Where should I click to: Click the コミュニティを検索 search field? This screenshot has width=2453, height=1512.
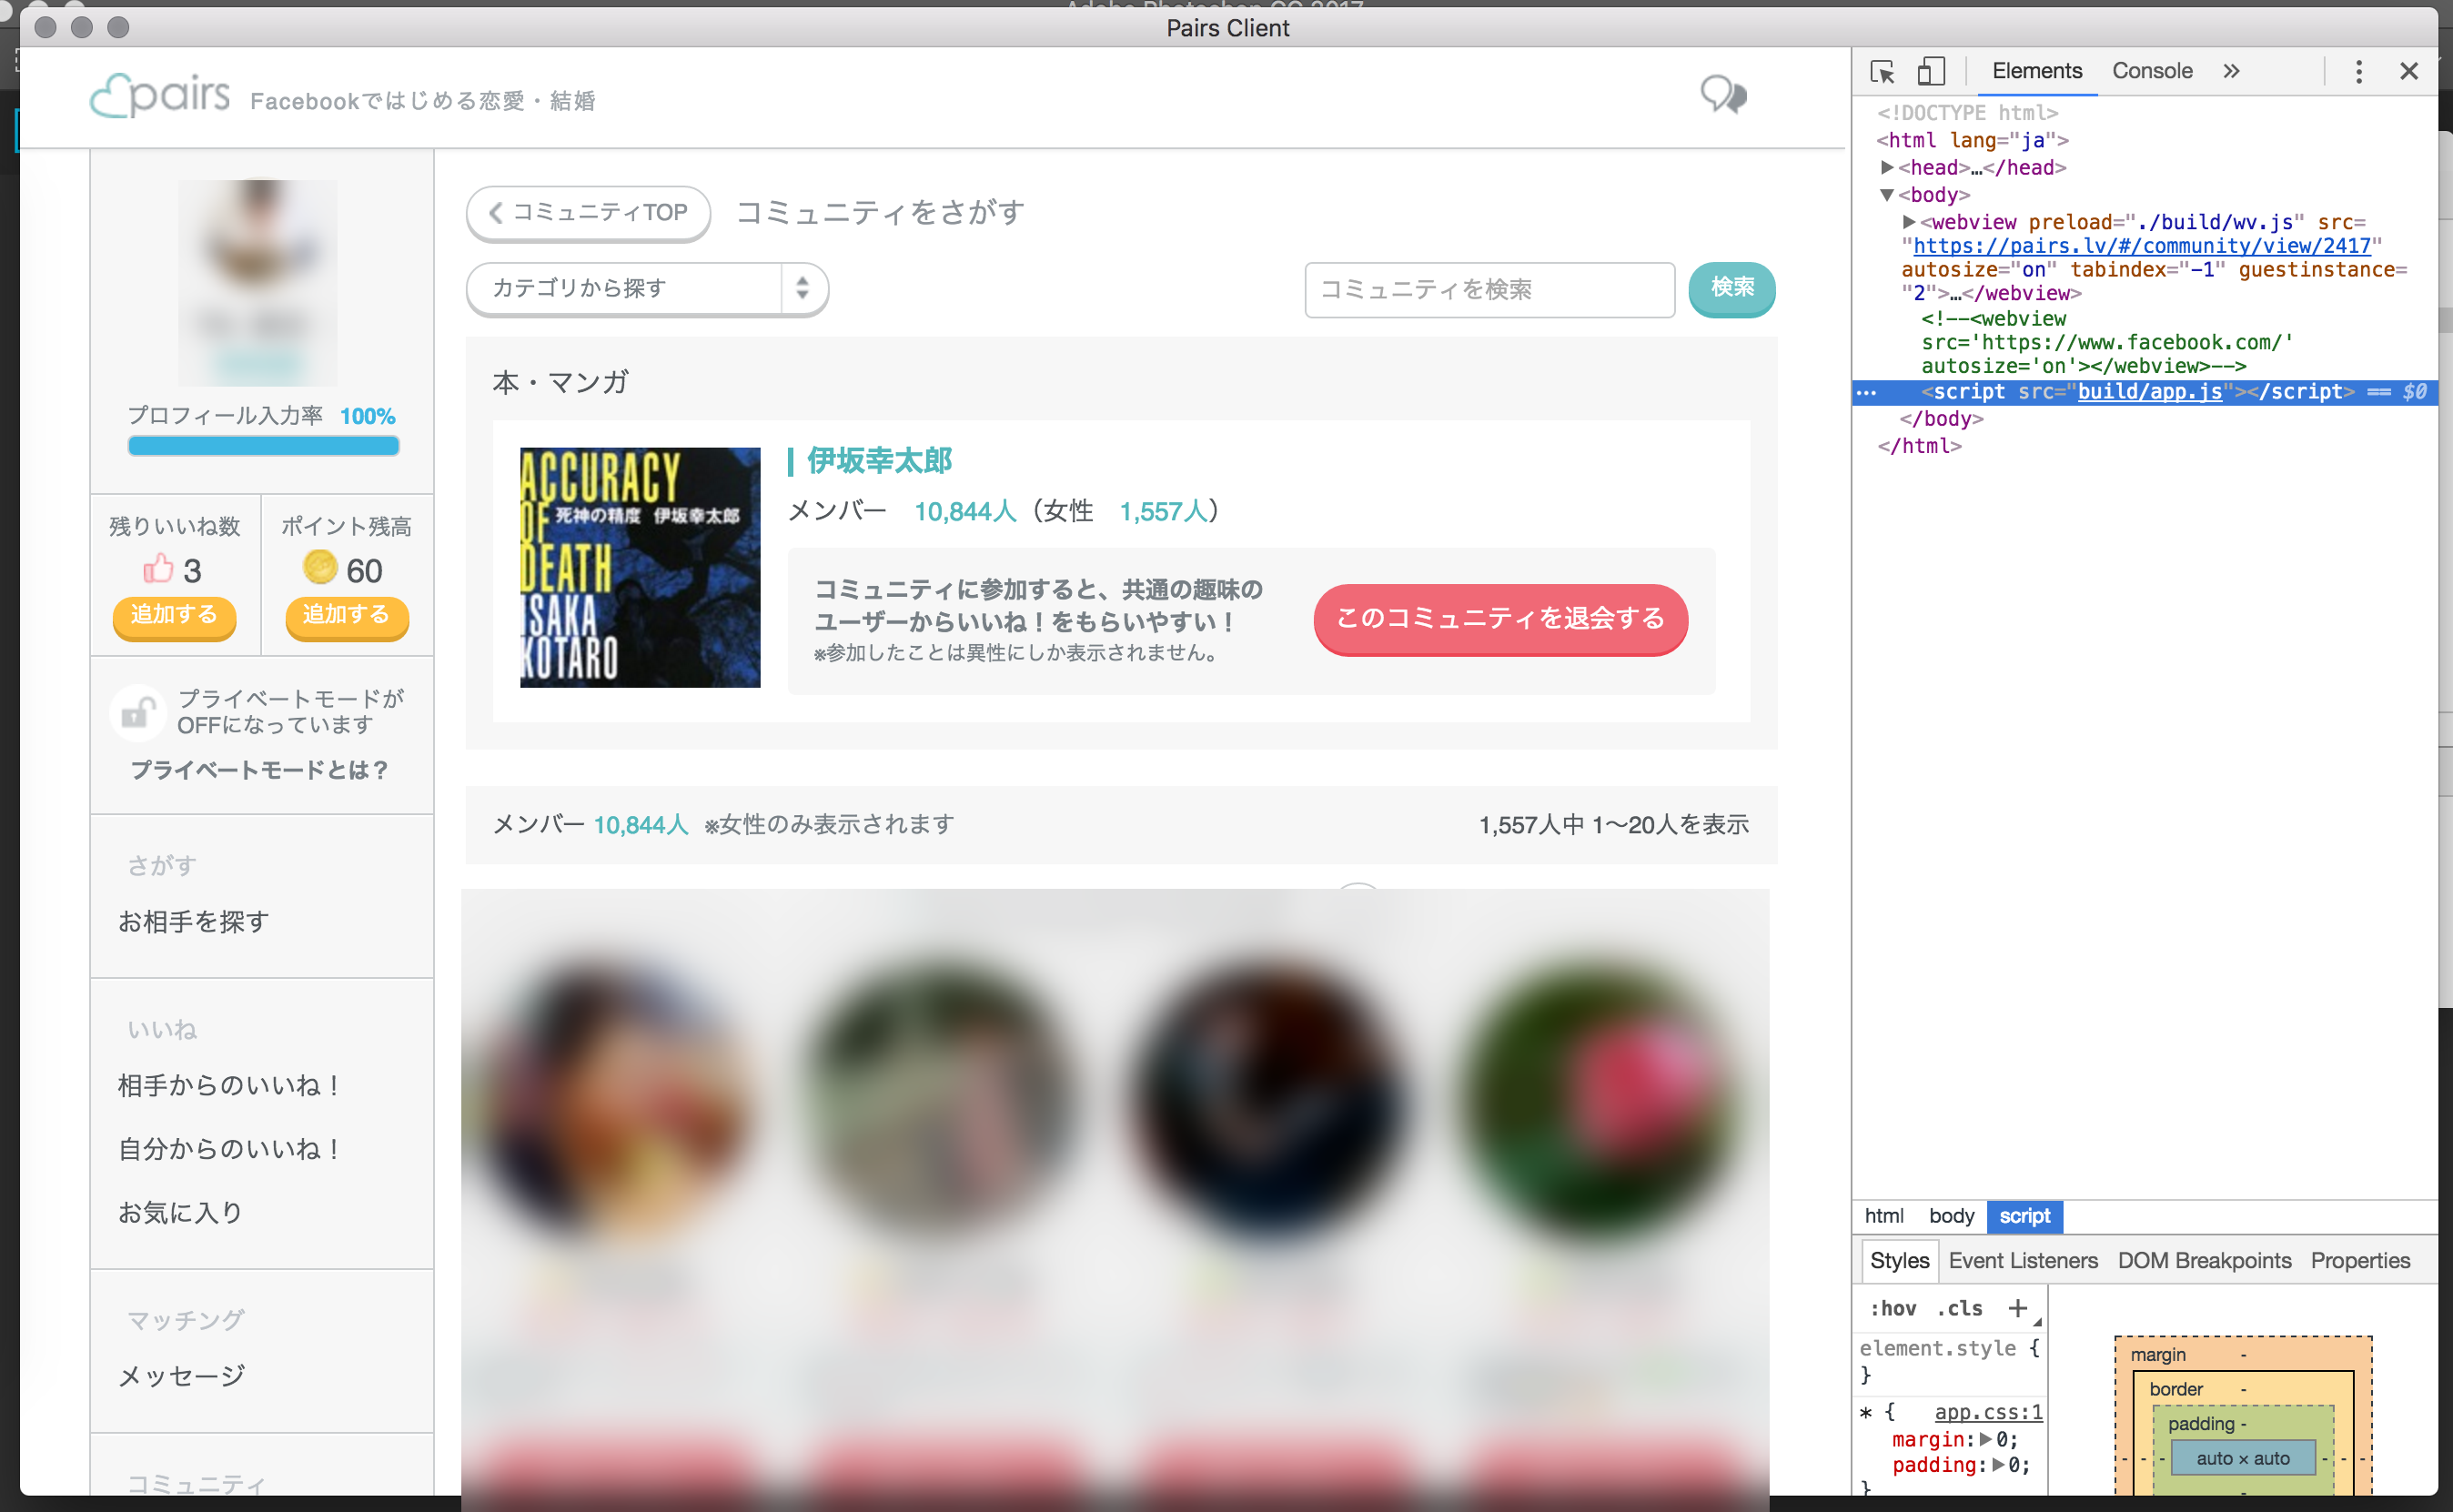(x=1489, y=290)
